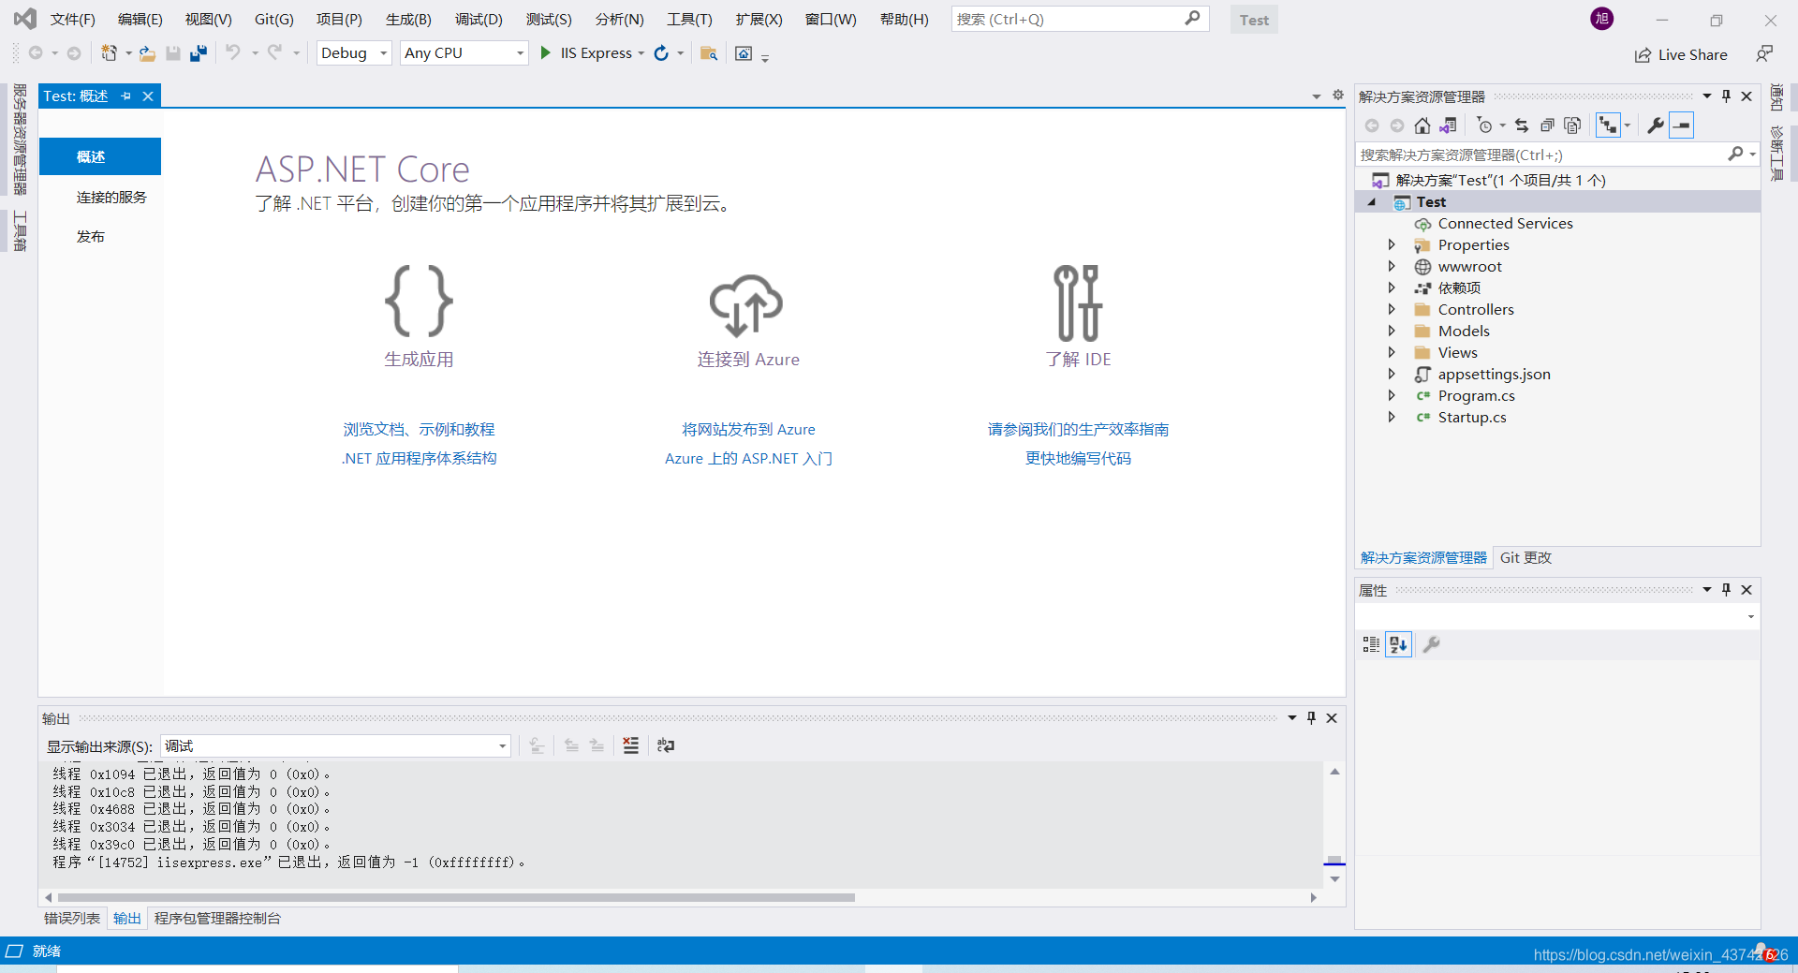Screen dimensions: 1798x973
Task: Click Solution Explorer search field
Action: tap(1556, 155)
